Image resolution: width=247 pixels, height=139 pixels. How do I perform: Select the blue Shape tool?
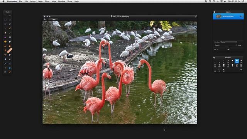(x=10, y=68)
